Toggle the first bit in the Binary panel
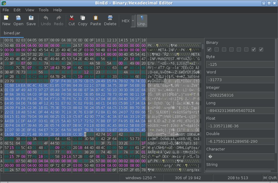The image size is (278, 183). [210, 49]
